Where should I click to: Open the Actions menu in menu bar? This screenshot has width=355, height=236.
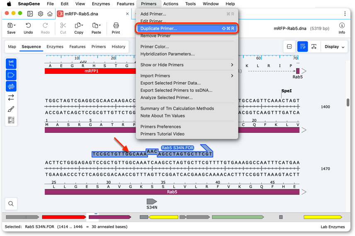tap(171, 4)
